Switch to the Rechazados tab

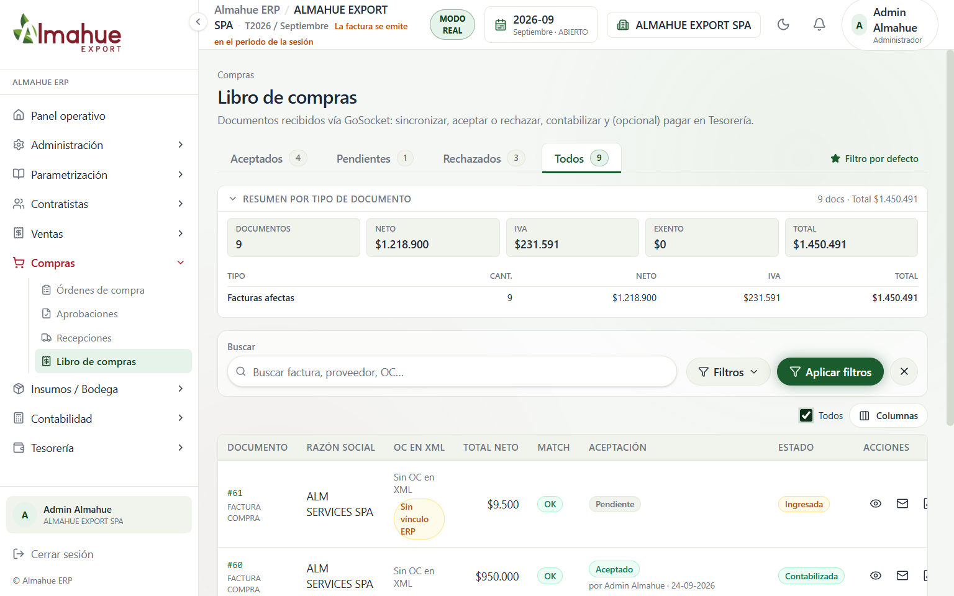(484, 158)
